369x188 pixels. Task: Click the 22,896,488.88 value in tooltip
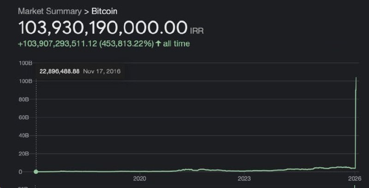[x=60, y=71]
